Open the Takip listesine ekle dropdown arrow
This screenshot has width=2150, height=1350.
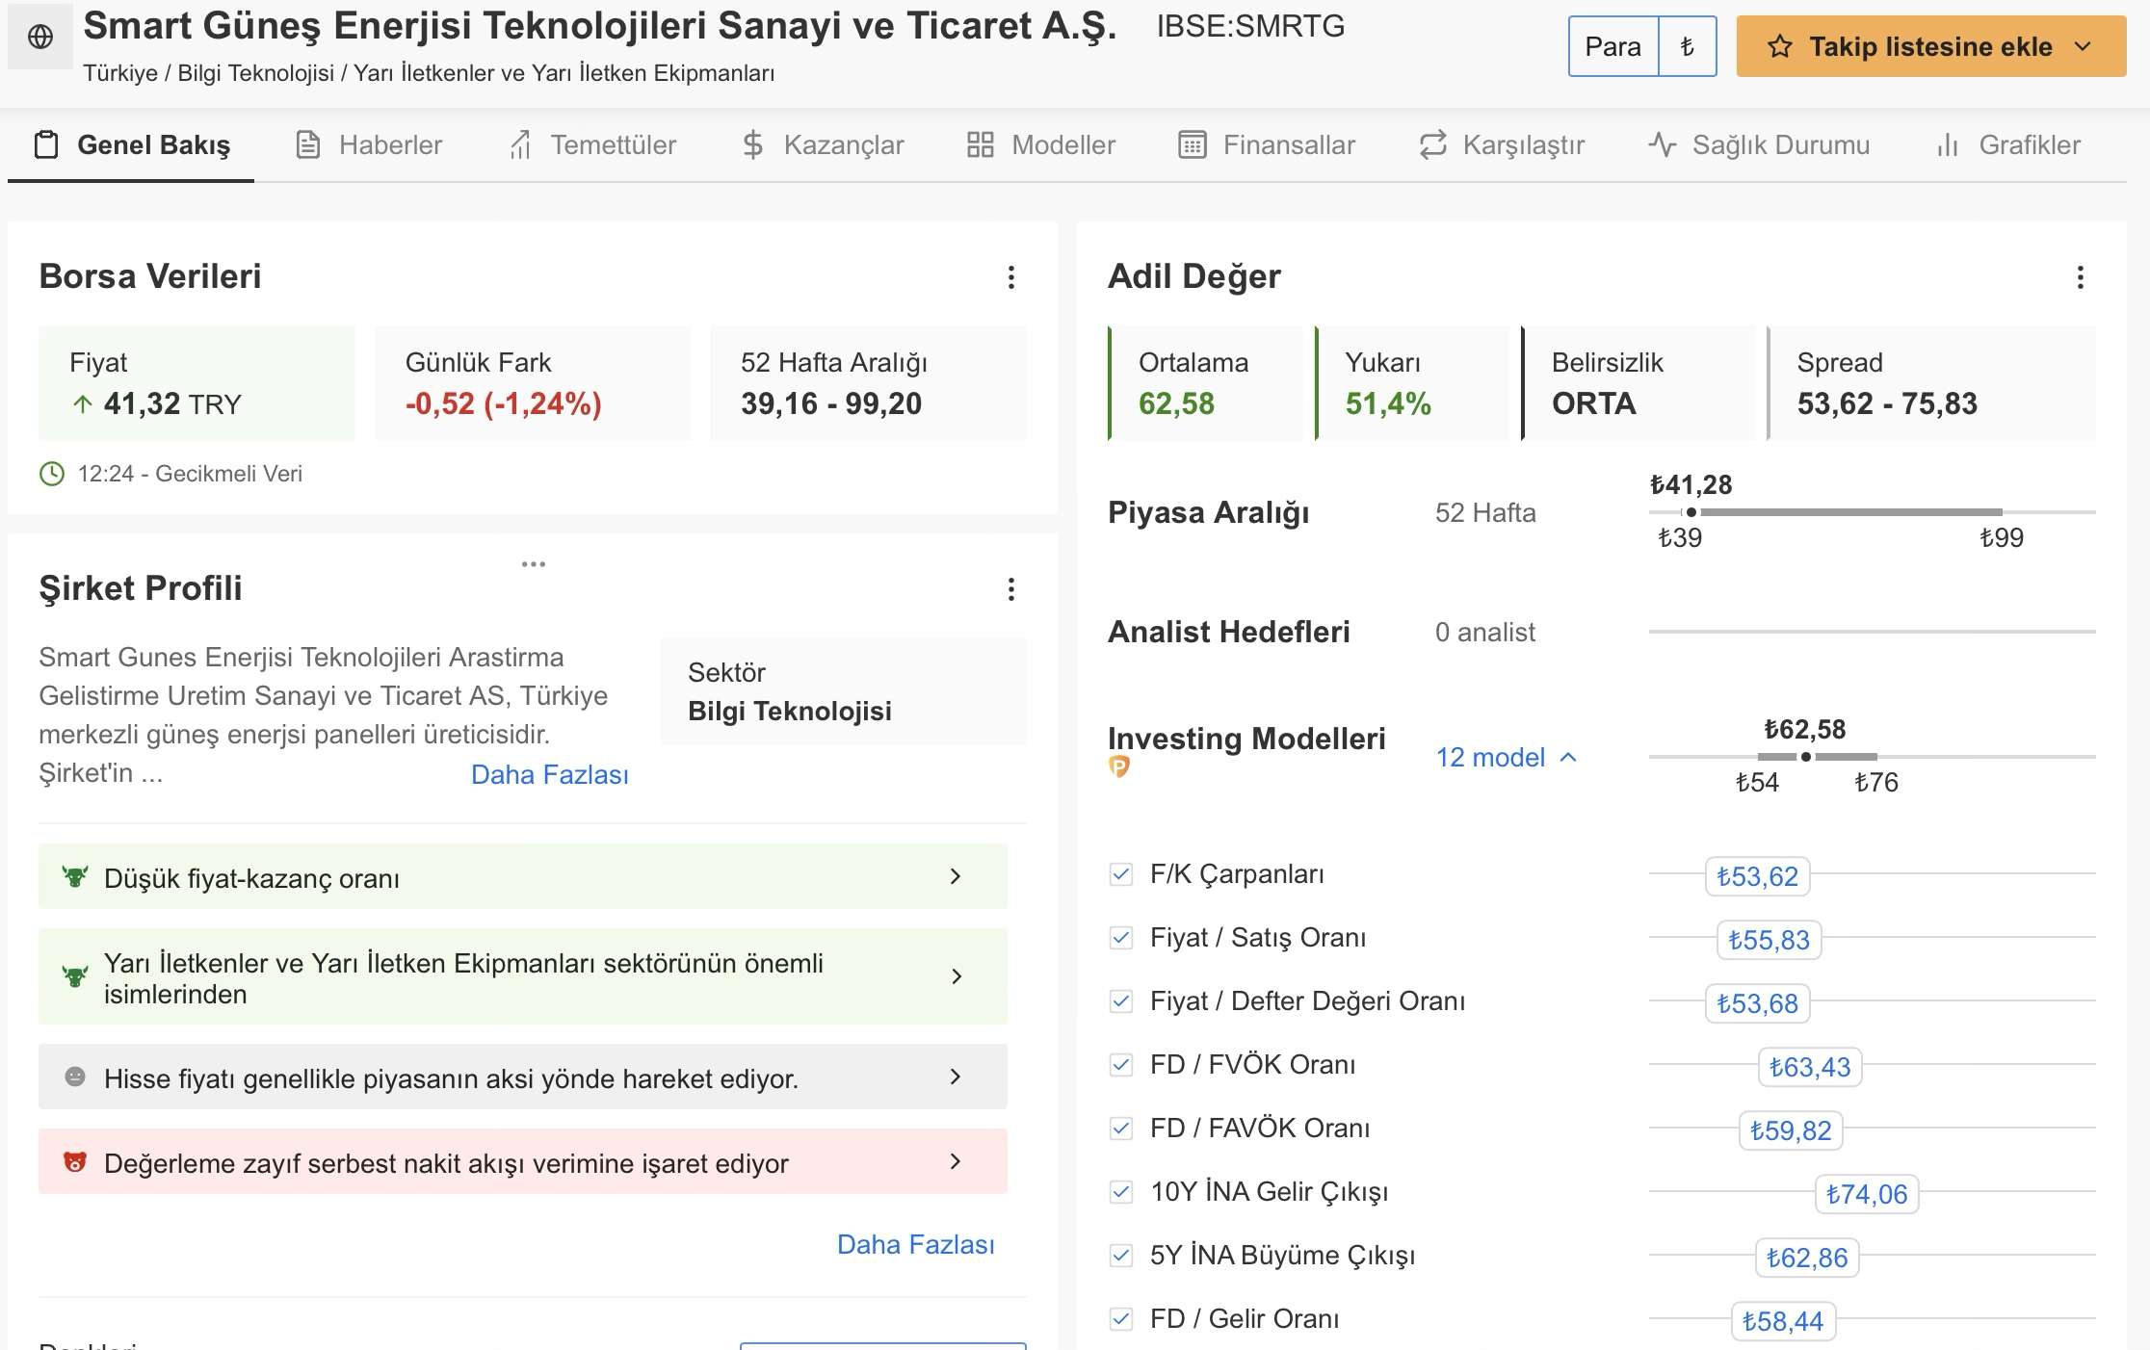pyautogui.click(x=2083, y=47)
